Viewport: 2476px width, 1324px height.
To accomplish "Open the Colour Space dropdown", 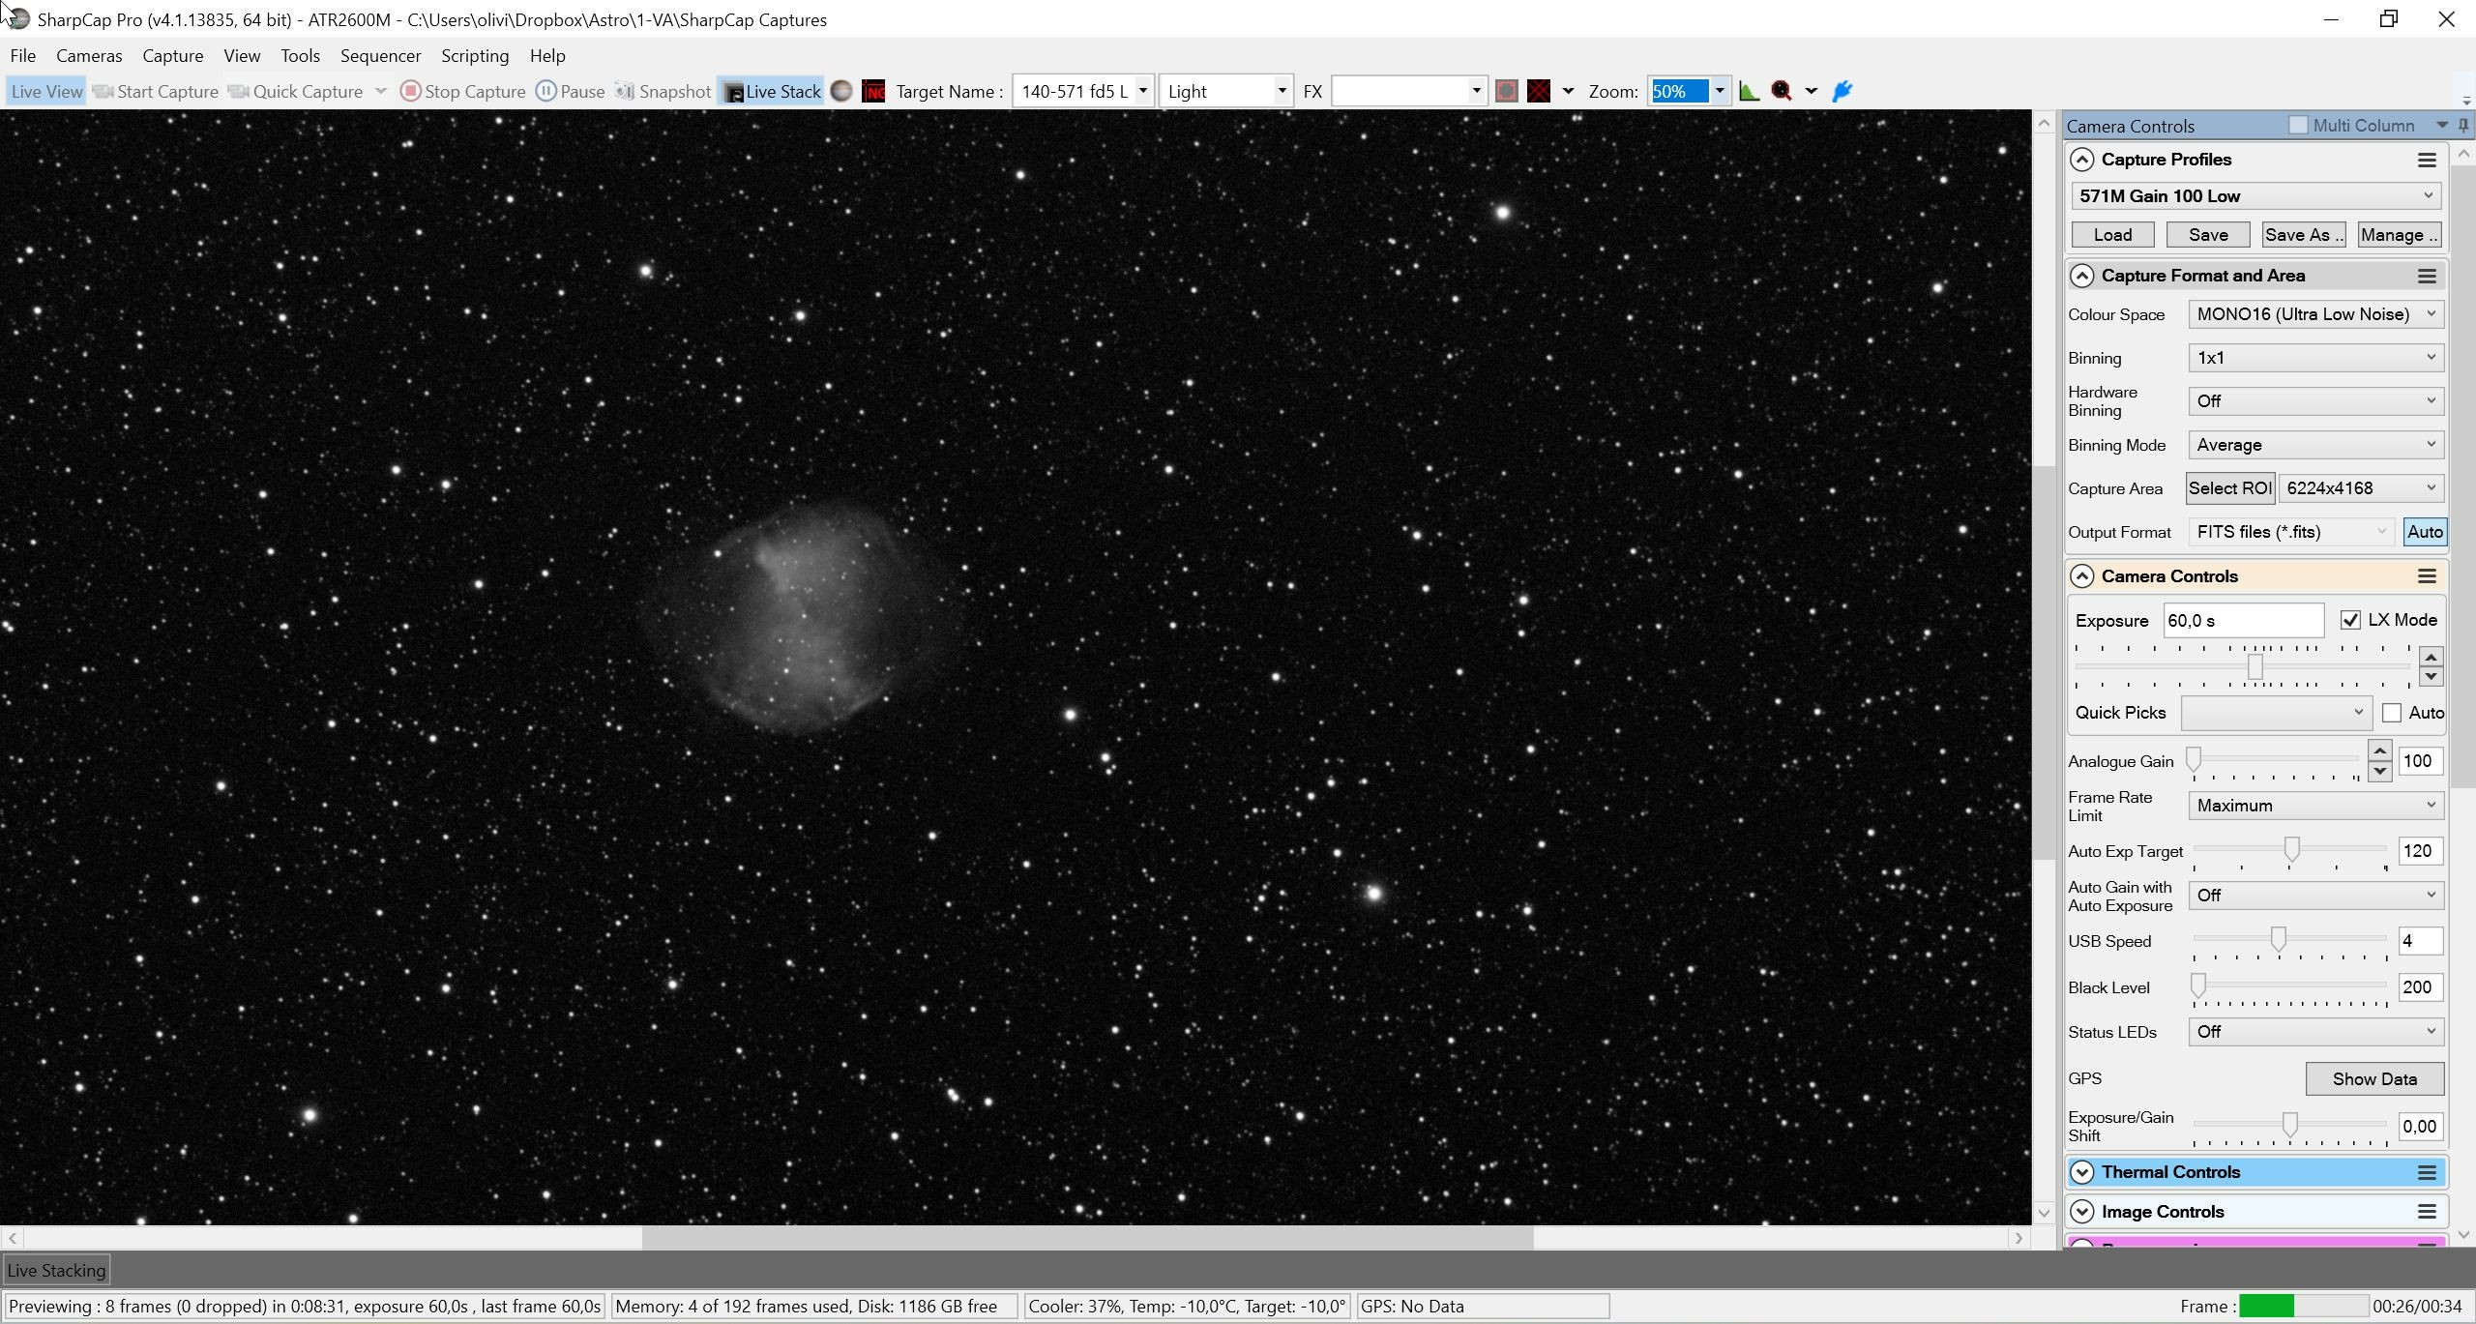I will pyautogui.click(x=2315, y=314).
